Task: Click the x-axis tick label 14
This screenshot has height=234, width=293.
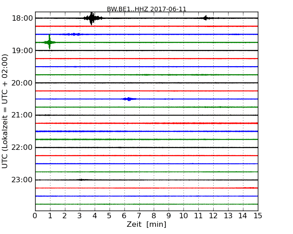Action: pos(243,216)
